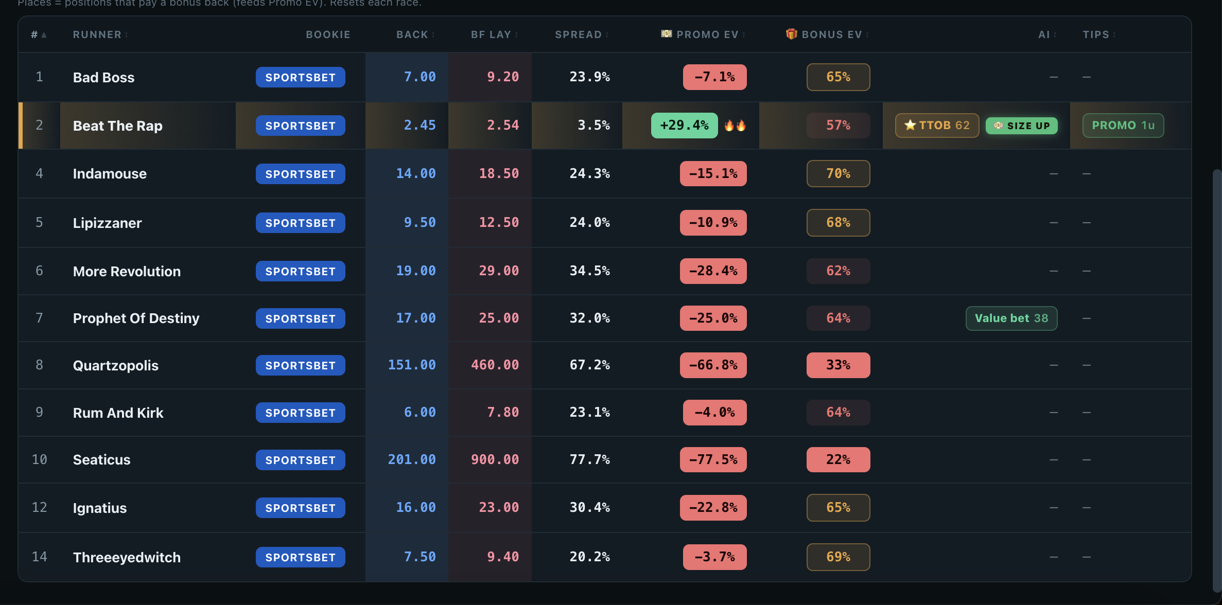Click the -66.8% promo EV chip
The width and height of the screenshot is (1222, 605).
[x=713, y=365]
